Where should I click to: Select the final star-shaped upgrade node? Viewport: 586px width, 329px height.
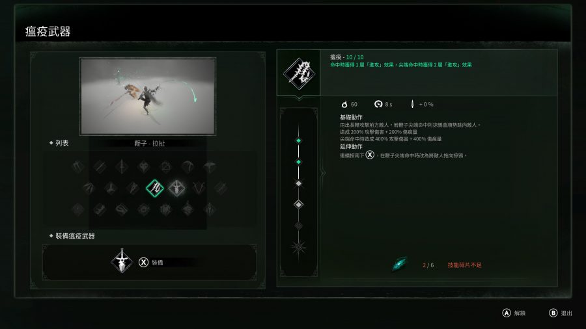[298, 247]
